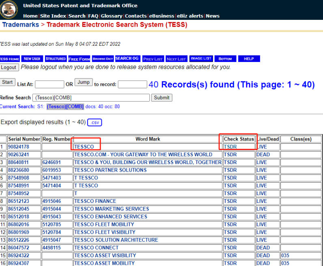Open TESSCO FLEET MOBILITY word mark
The image size is (323, 266).
(x=104, y=224)
